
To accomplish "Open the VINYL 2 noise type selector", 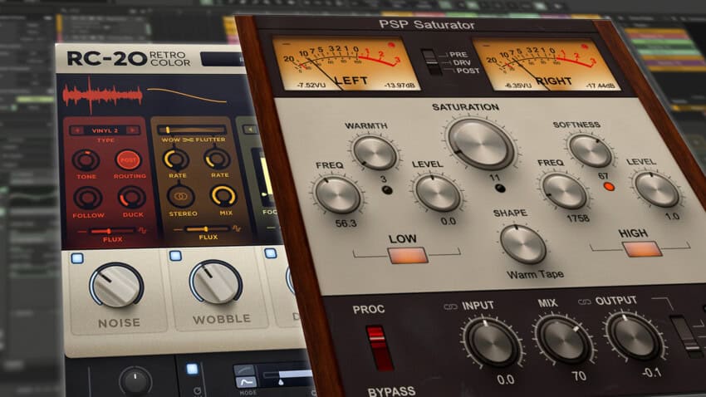I will coord(104,130).
